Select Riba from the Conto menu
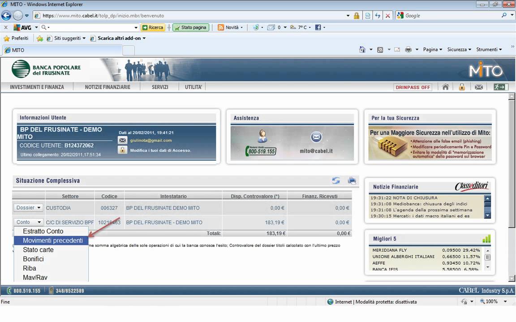Image resolution: width=516 pixels, height=322 pixels. click(x=51, y=268)
